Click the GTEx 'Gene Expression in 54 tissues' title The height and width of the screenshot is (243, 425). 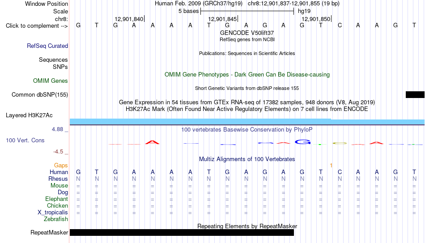247,102
